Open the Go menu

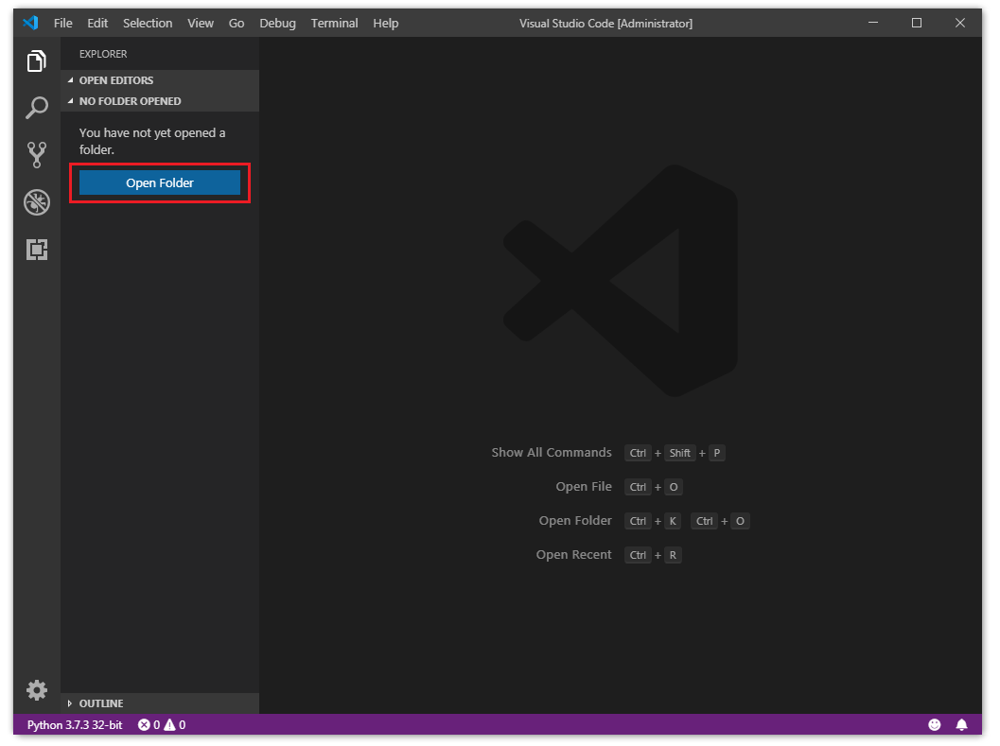point(236,23)
